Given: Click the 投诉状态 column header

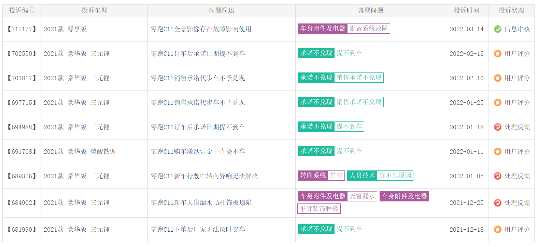Looking at the screenshot, I should click(511, 11).
